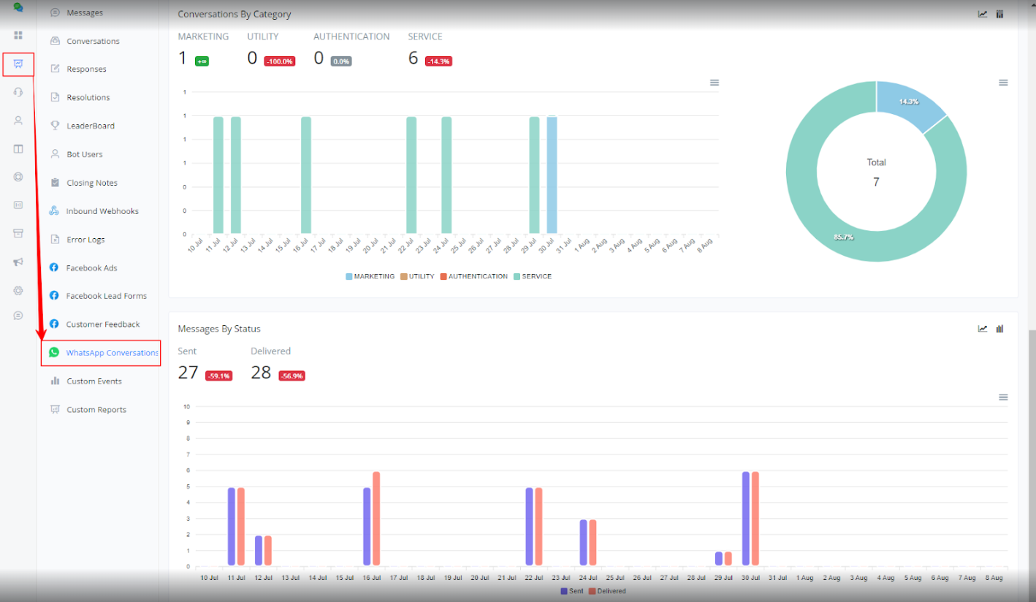This screenshot has width=1036, height=602.
Task: Toggle the SERVICE series in the category legend
Action: (x=533, y=277)
